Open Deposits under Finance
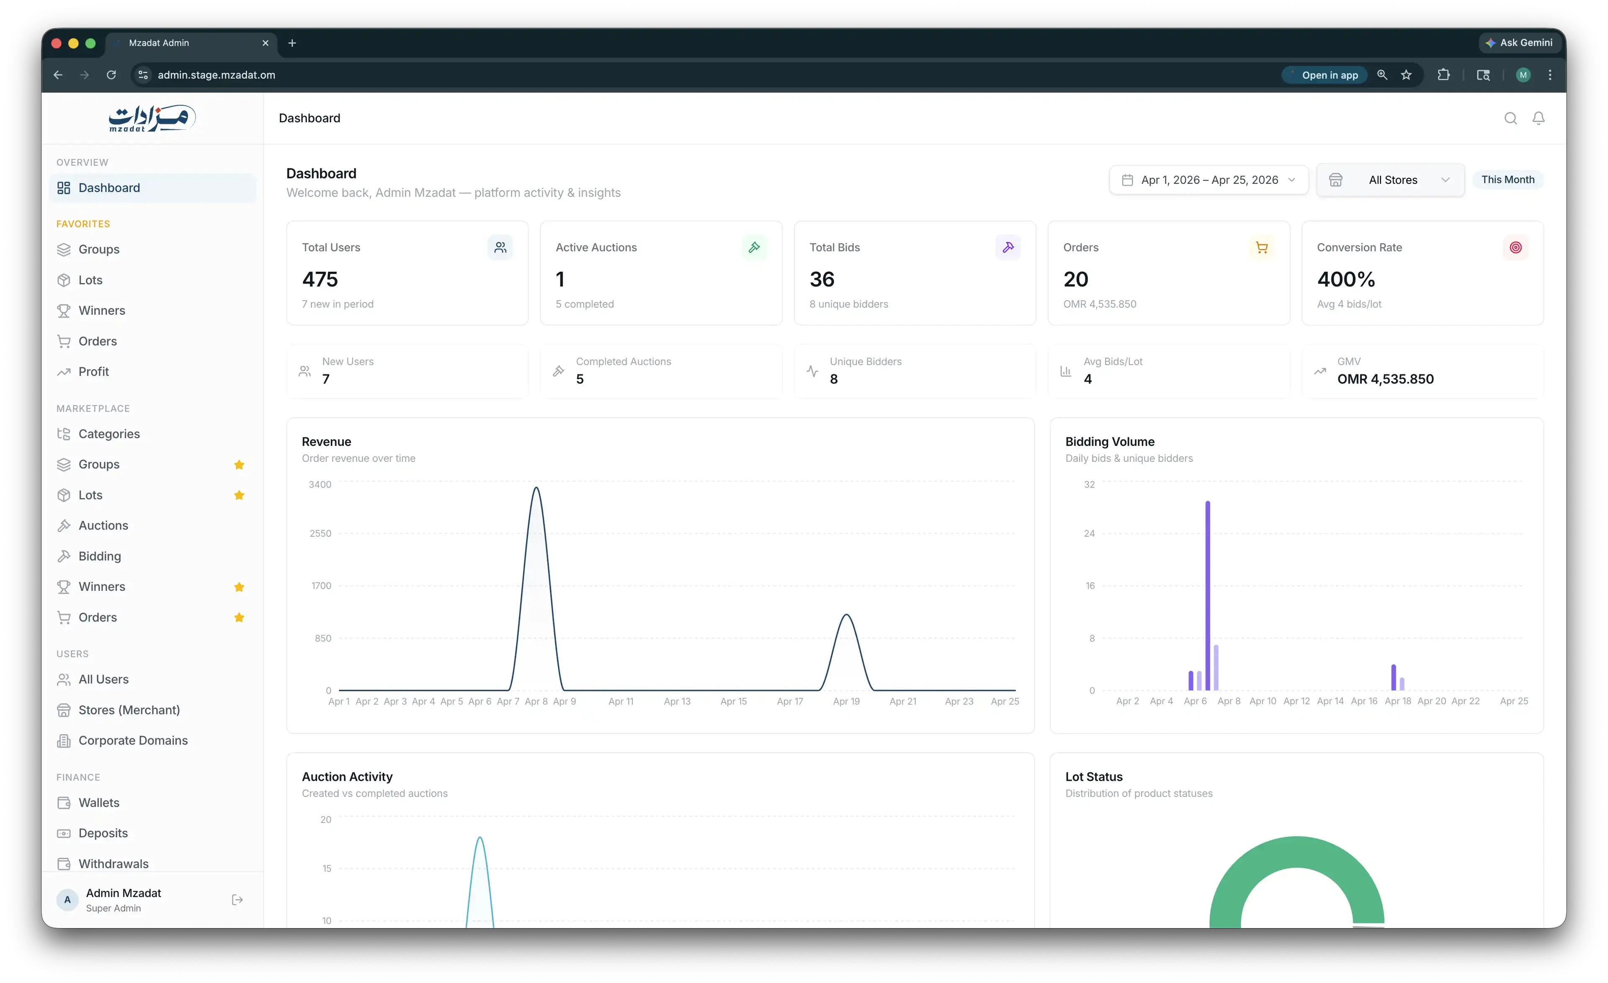Image resolution: width=1608 pixels, height=983 pixels. point(153,833)
